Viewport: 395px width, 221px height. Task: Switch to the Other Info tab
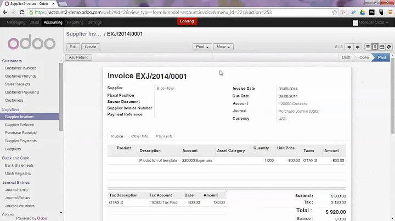tap(139, 136)
